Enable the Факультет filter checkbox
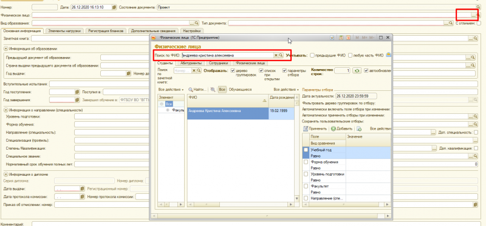 (x=306, y=186)
